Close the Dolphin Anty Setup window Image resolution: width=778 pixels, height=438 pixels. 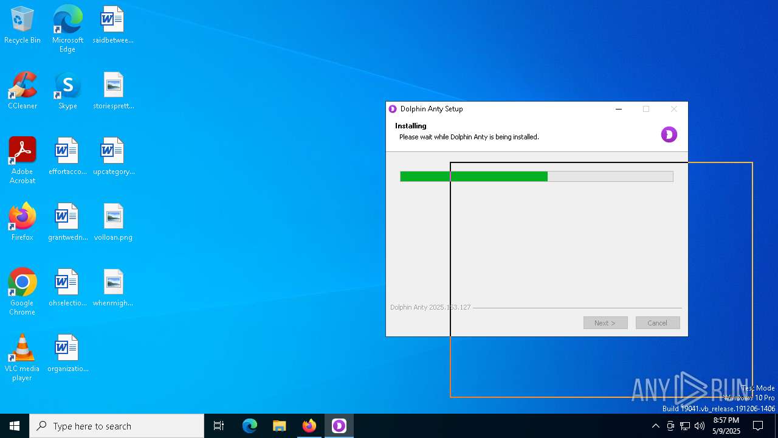click(x=674, y=109)
